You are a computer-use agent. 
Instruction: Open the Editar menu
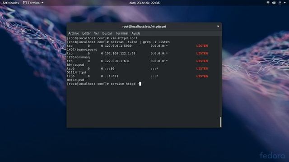(86, 33)
